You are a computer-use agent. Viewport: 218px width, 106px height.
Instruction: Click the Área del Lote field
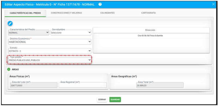click(x=34, y=85)
